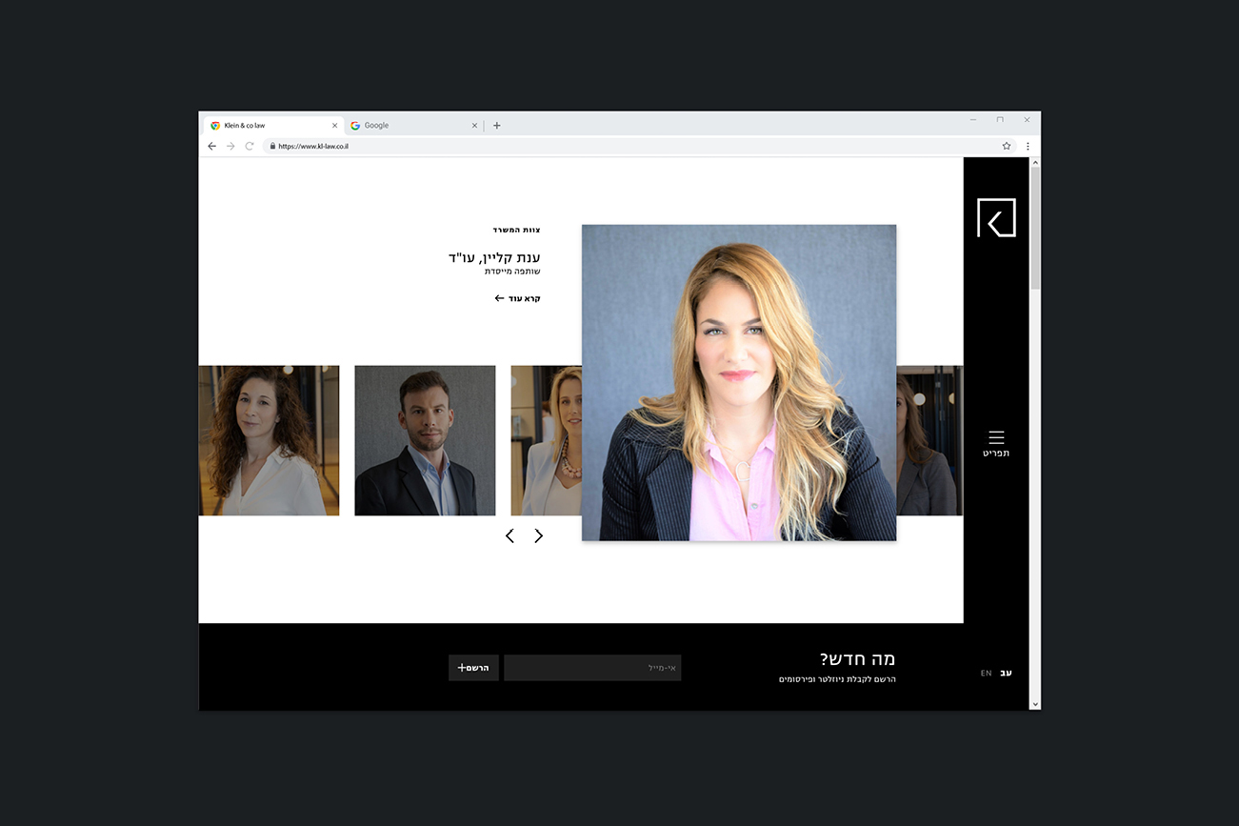Click the newsletter description text under מה חדש?

pyautogui.click(x=837, y=679)
